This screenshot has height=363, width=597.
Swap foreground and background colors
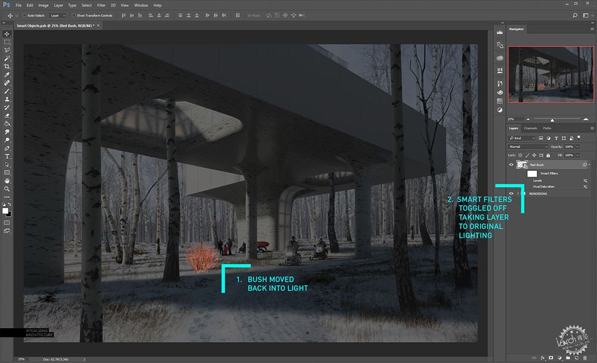(10, 204)
